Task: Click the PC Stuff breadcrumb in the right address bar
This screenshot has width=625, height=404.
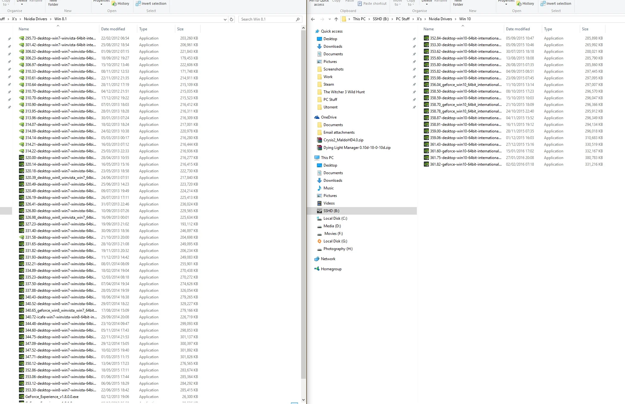Action: (403, 19)
